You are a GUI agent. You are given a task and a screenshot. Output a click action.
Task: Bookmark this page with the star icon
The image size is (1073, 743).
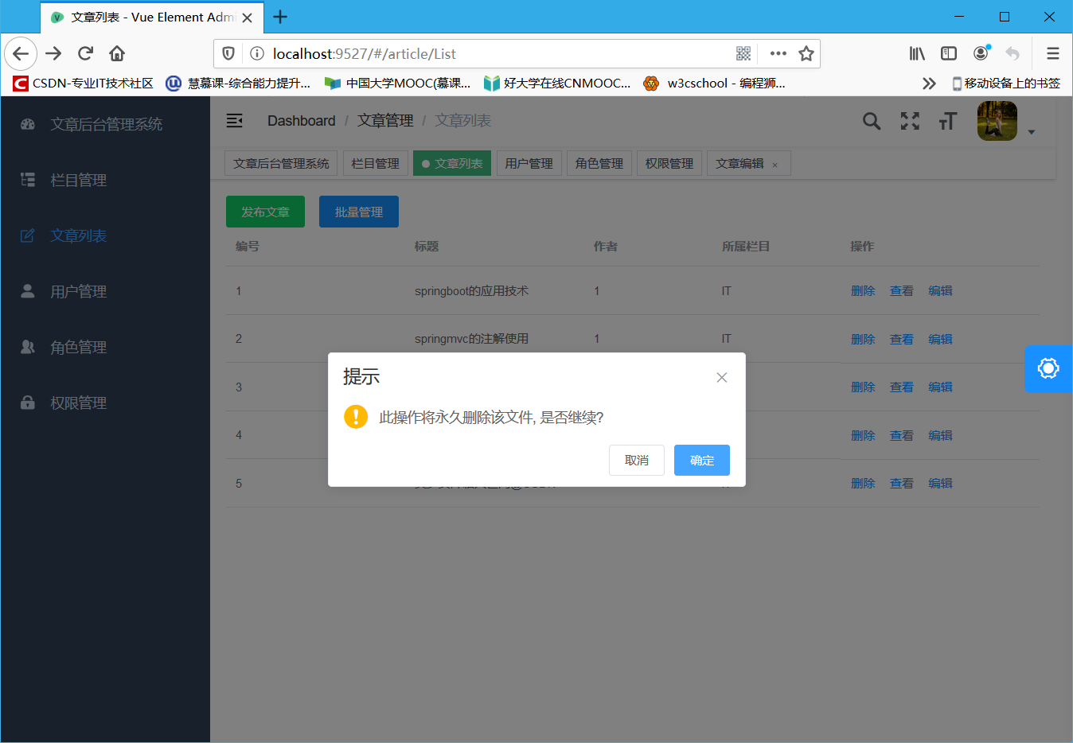(806, 53)
